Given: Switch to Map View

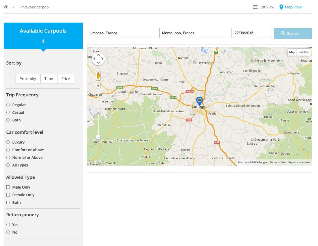Looking at the screenshot, I should (290, 7).
